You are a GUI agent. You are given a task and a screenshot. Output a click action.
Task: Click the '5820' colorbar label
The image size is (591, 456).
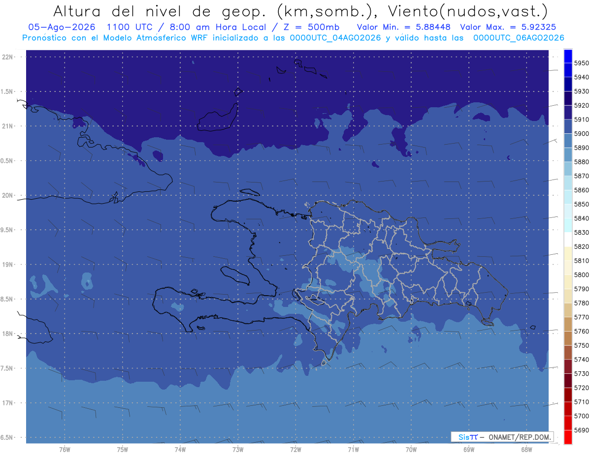[x=582, y=246]
